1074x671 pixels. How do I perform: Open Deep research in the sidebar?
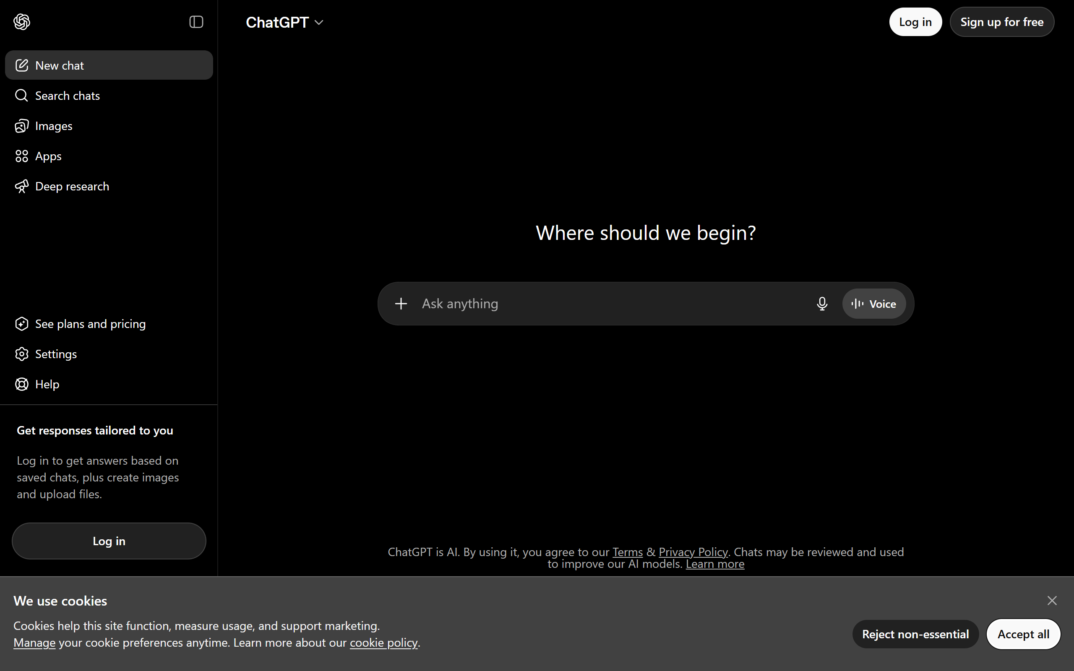coord(109,186)
